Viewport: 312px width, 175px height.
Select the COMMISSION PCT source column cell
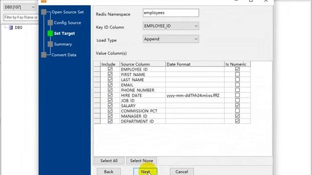[143, 111]
